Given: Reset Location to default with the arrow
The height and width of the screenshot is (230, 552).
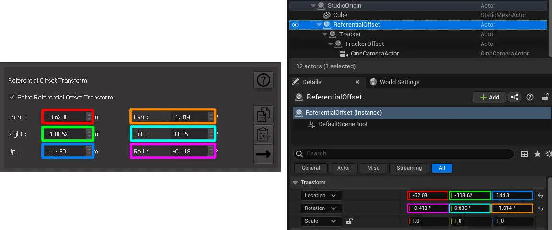Looking at the screenshot, I should (x=540, y=196).
